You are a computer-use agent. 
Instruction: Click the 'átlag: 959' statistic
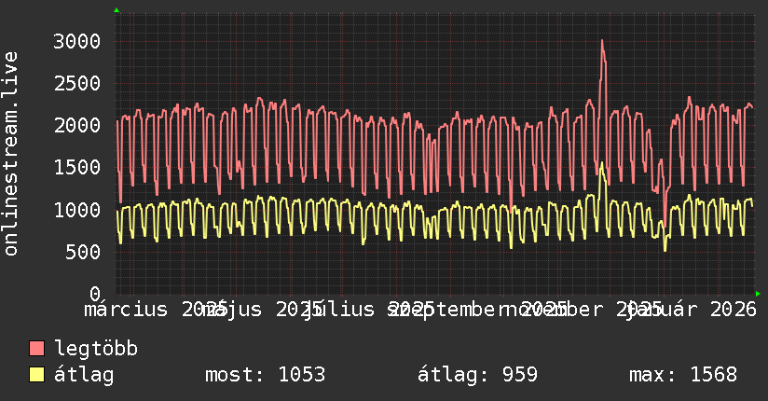(x=477, y=375)
